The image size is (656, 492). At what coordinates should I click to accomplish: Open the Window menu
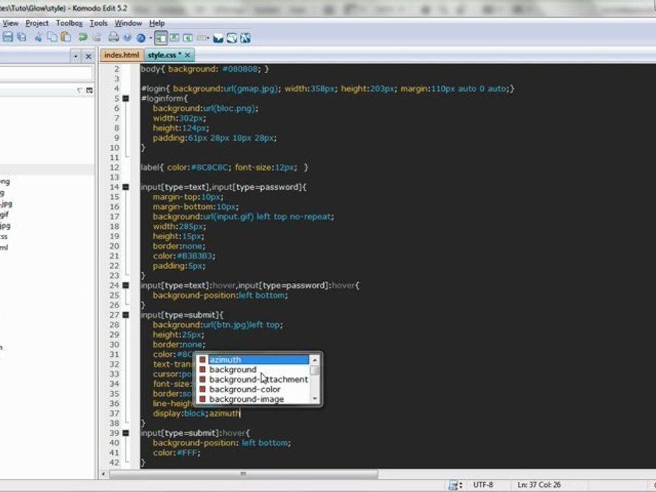128,23
